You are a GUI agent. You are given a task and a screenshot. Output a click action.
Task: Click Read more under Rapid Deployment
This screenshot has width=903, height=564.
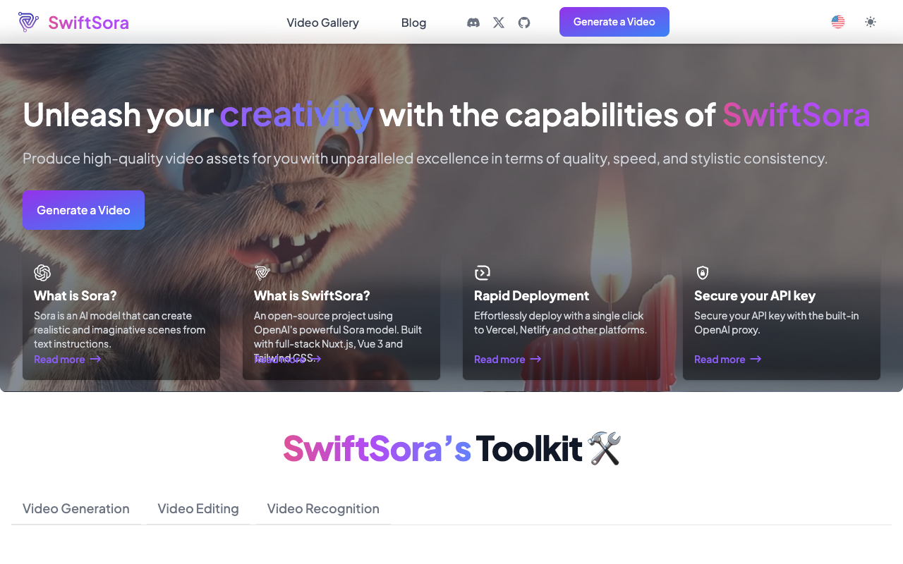pos(508,360)
